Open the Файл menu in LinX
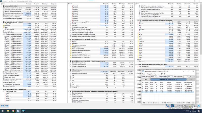The height and width of the screenshot is (113, 202). [144, 74]
